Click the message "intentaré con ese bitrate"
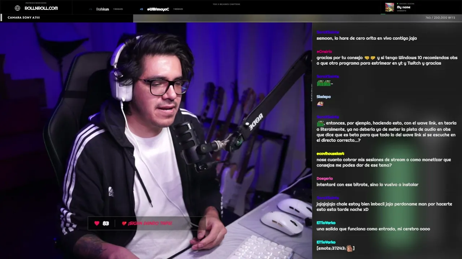 pyautogui.click(x=367, y=185)
